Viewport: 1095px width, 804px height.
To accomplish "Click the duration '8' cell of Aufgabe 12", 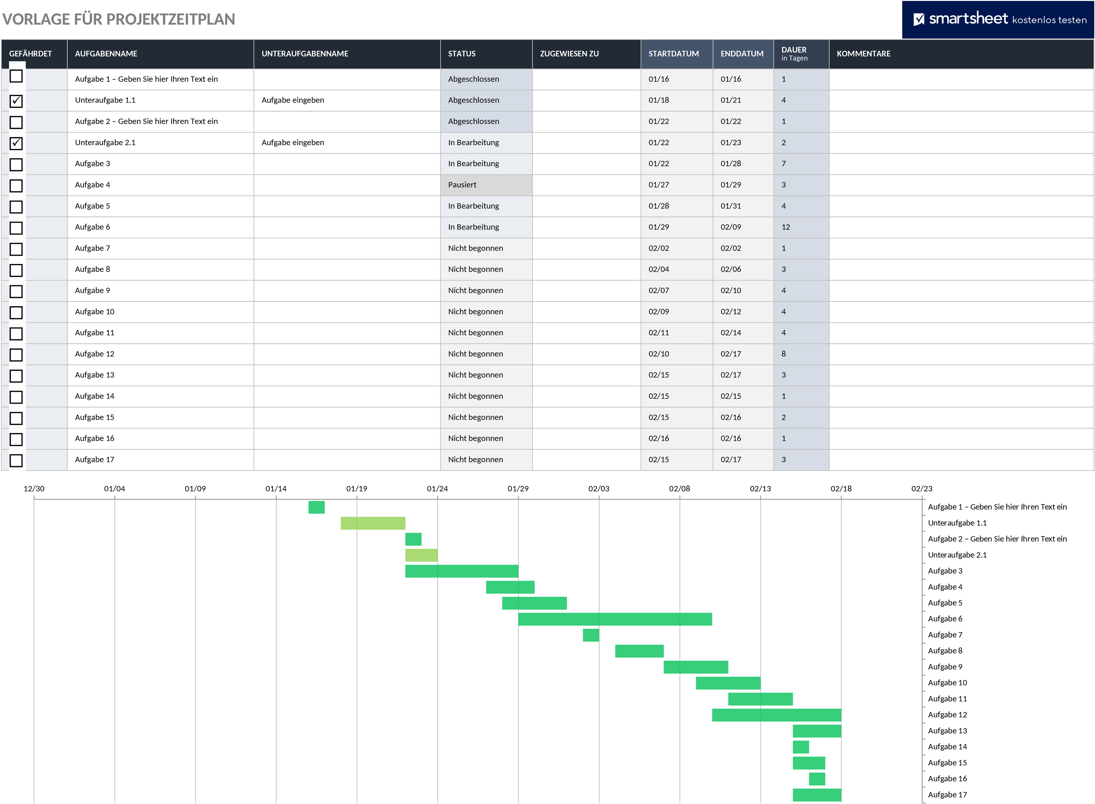I will 801,354.
